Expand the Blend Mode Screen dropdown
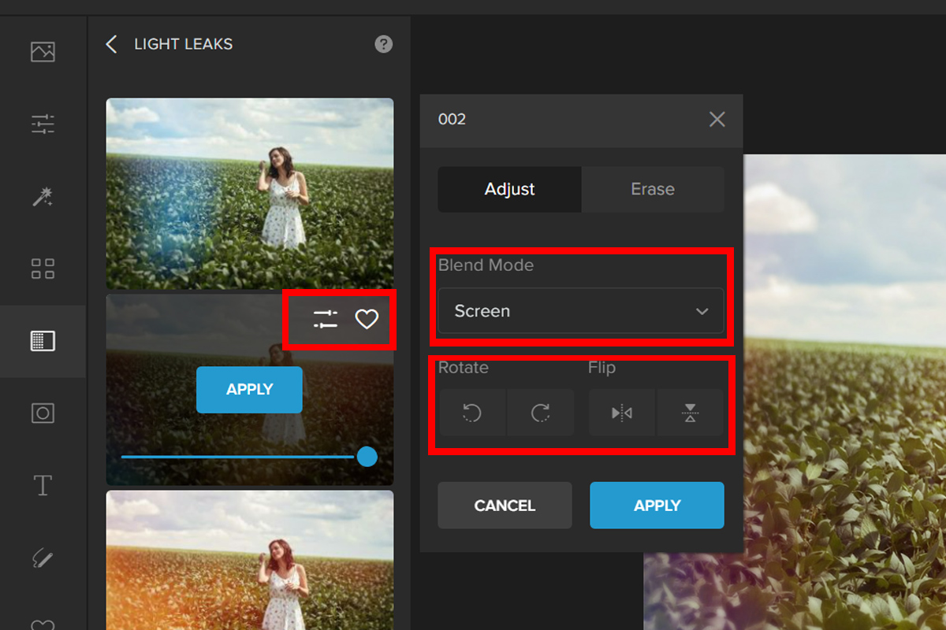 pyautogui.click(x=580, y=311)
